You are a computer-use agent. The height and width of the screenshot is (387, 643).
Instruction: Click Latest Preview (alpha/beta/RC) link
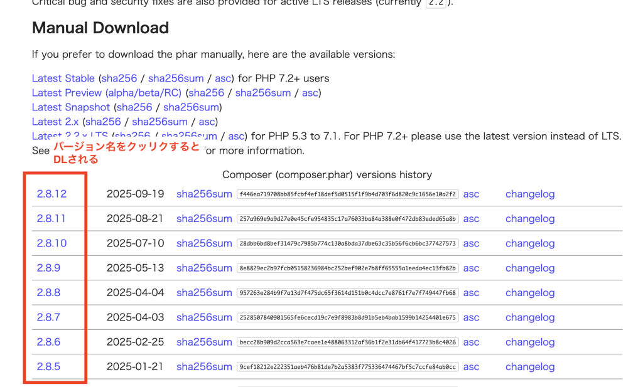click(x=107, y=93)
